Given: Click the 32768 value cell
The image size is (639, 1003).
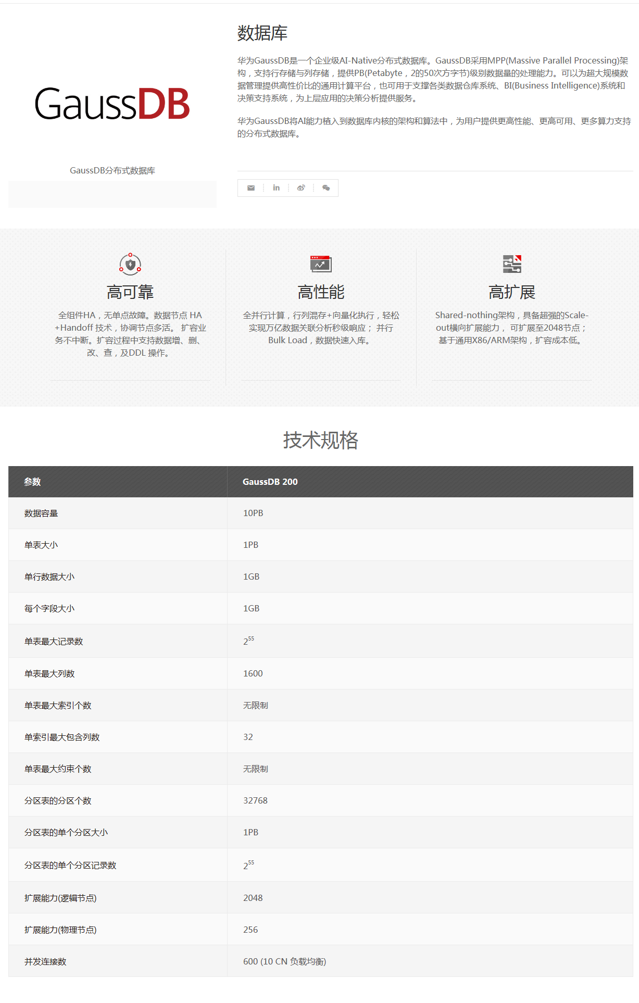Looking at the screenshot, I should [x=430, y=801].
